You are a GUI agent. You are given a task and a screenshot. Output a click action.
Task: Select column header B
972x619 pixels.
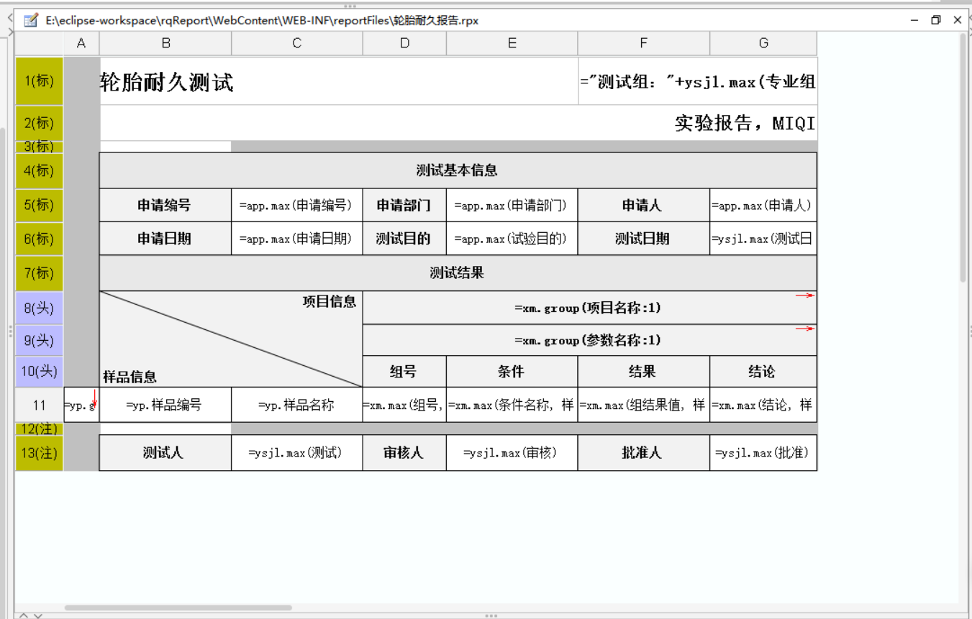pos(165,44)
